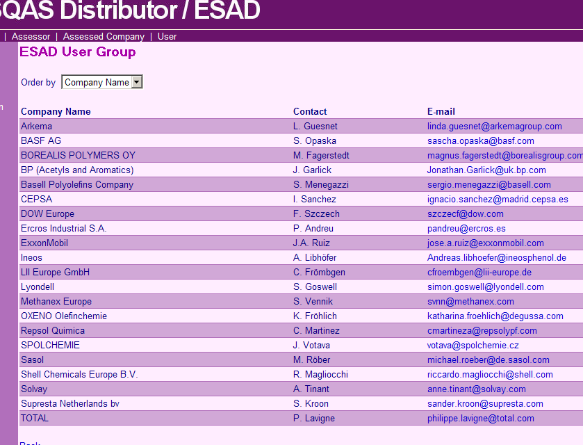Select the BASF AG company cell
The image size is (583, 445).
(x=41, y=140)
